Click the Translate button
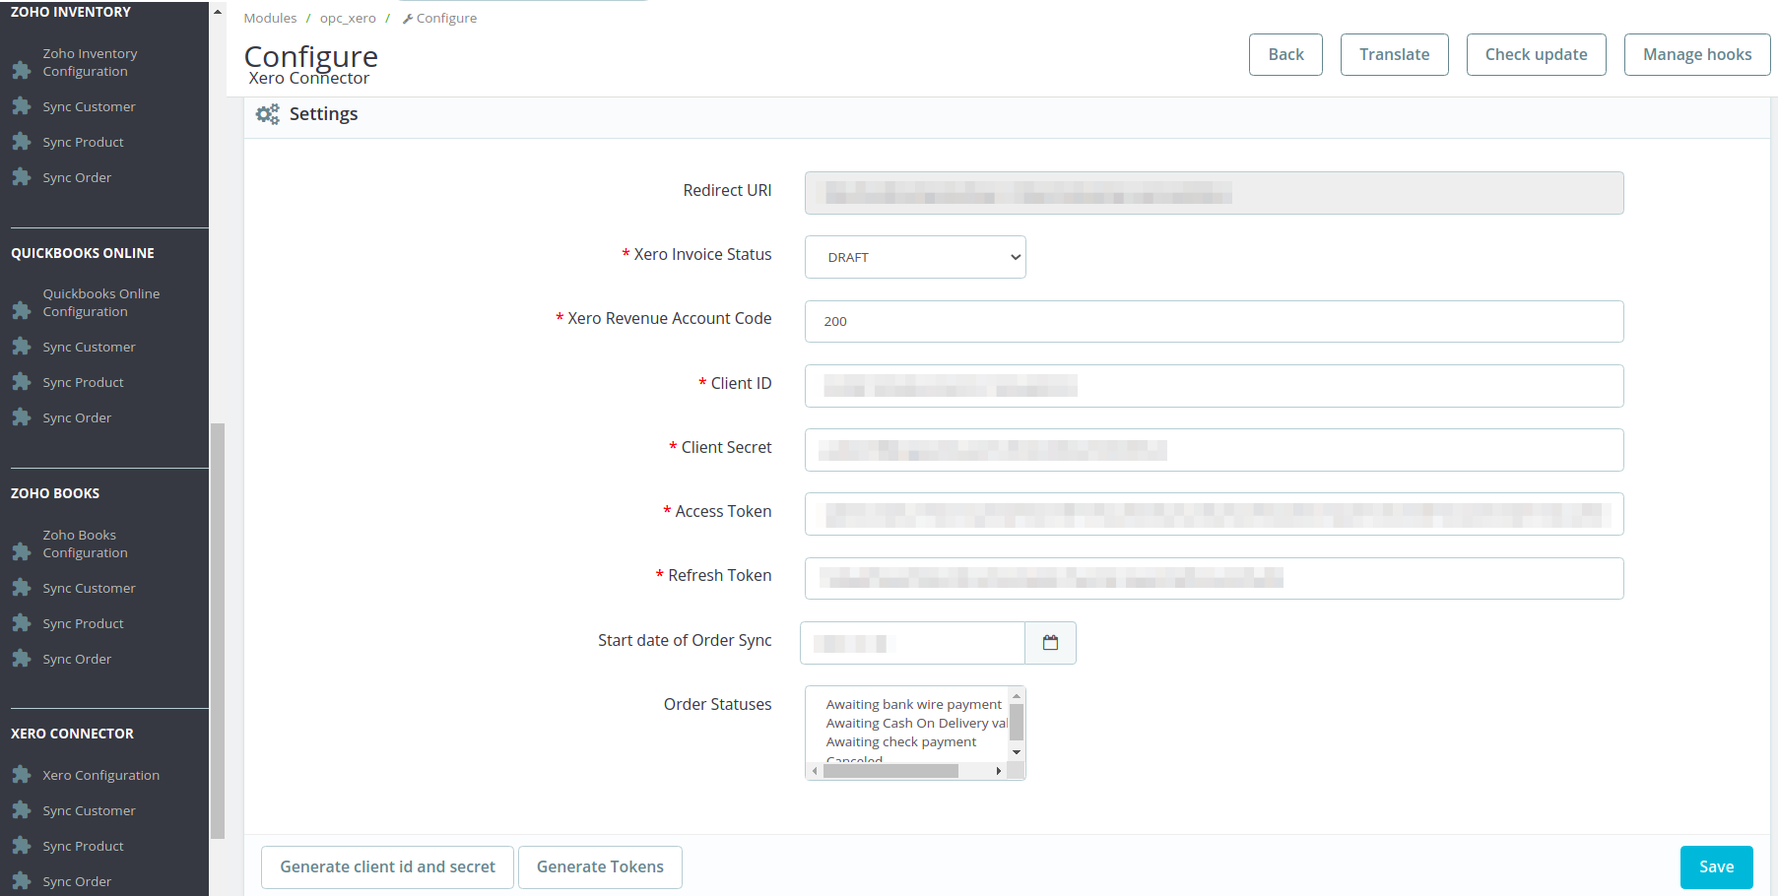Image resolution: width=1778 pixels, height=896 pixels. coord(1394,54)
